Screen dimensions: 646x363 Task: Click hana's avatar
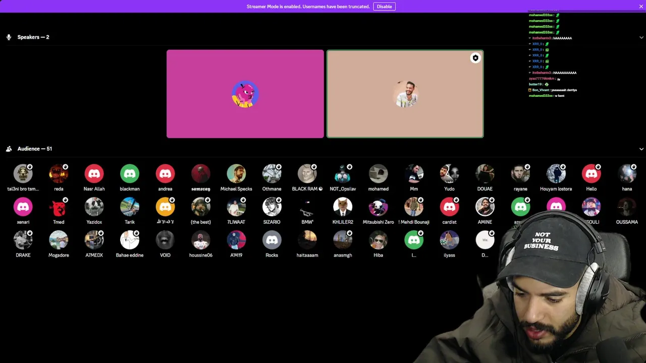click(x=627, y=174)
